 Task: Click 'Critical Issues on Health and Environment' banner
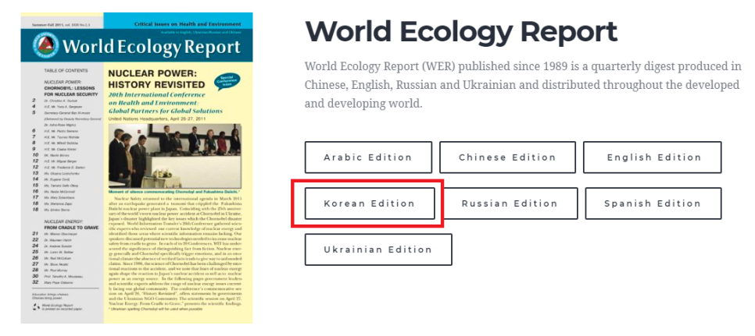tap(188, 23)
